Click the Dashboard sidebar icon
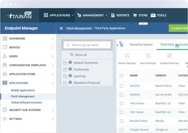 5,38
